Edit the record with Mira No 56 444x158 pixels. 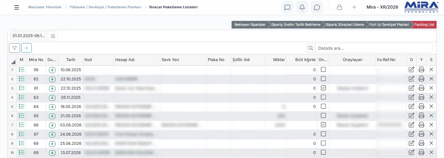coord(411,70)
